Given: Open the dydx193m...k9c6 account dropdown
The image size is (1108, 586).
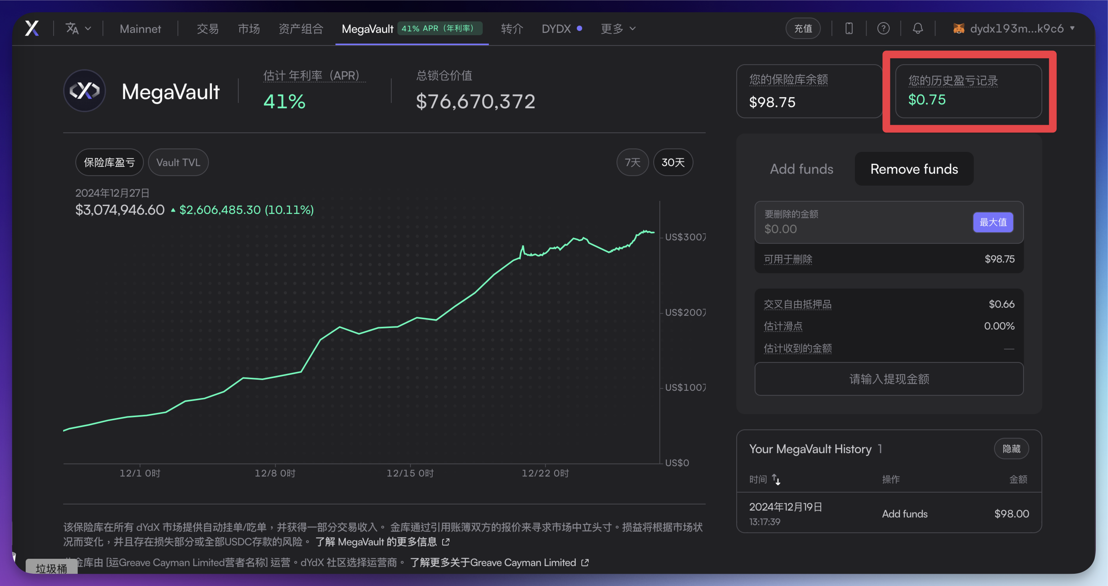Looking at the screenshot, I should click(x=1014, y=28).
